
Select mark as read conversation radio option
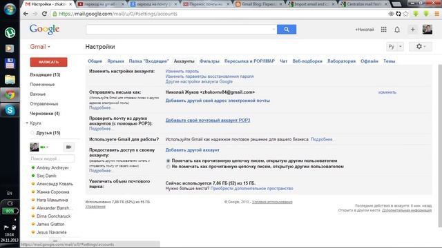[169, 161]
